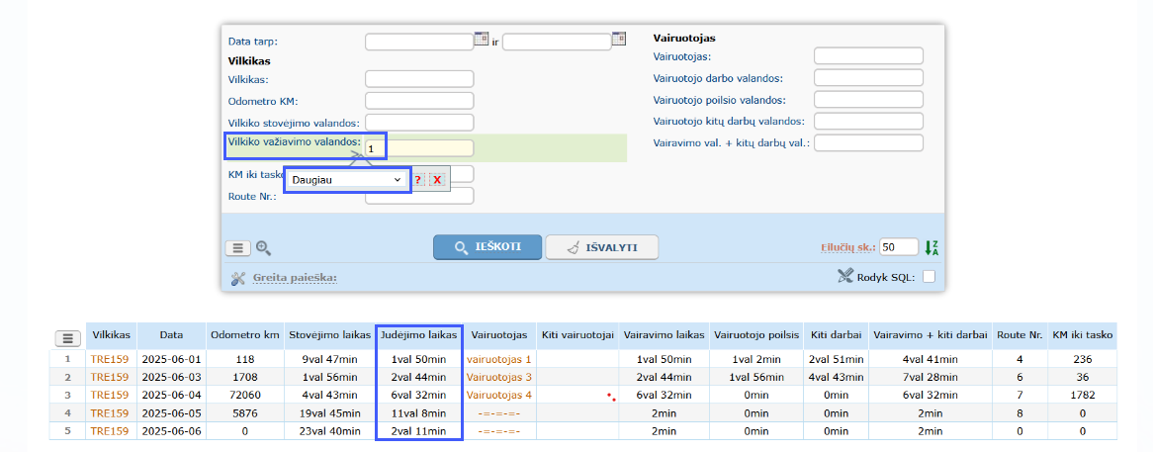1153x452 pixels.
Task: Focus the Vairuotojo poilsio valandos field
Action: 868,99
